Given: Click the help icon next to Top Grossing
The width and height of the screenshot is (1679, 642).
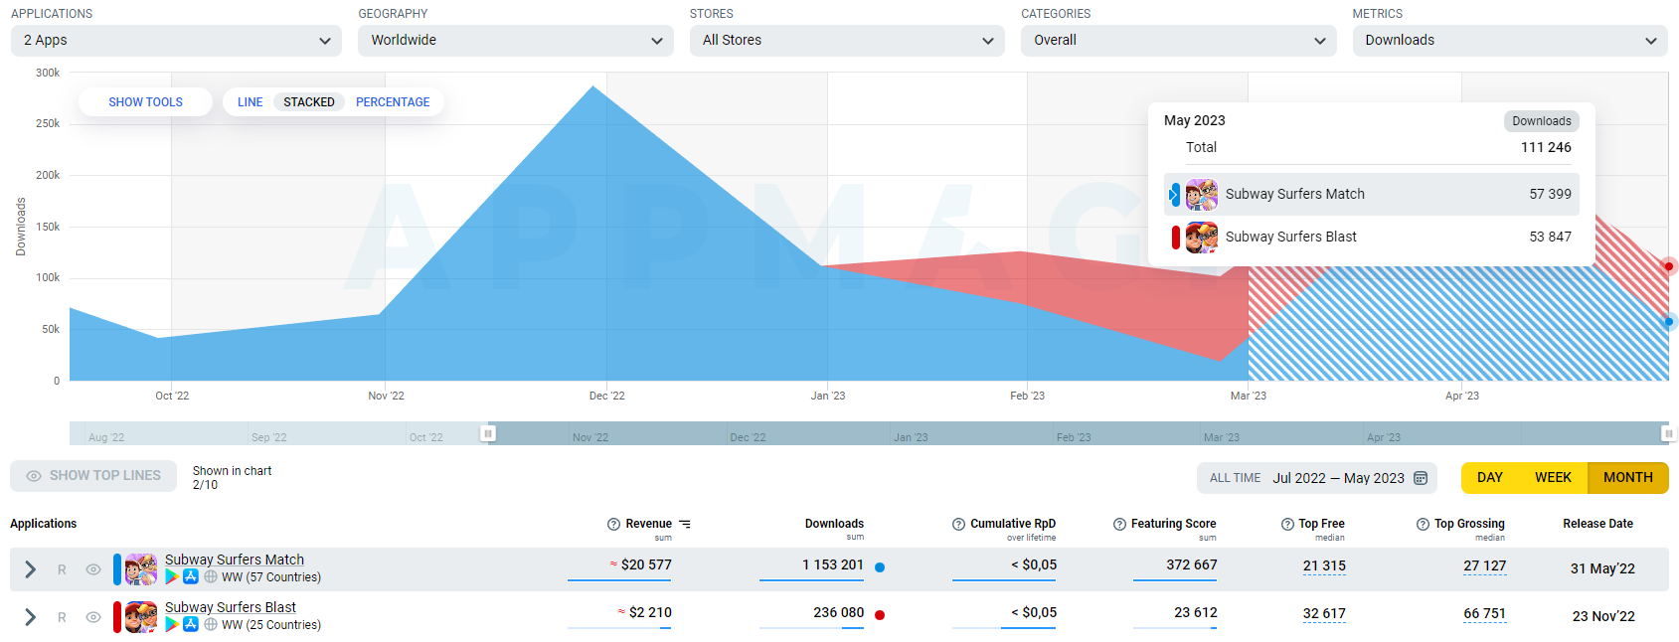Looking at the screenshot, I should [1423, 524].
